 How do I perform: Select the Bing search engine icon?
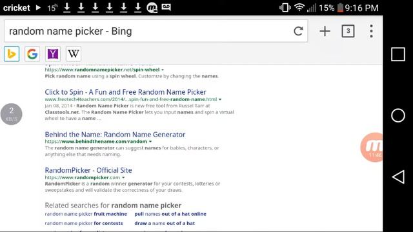pyautogui.click(x=12, y=54)
